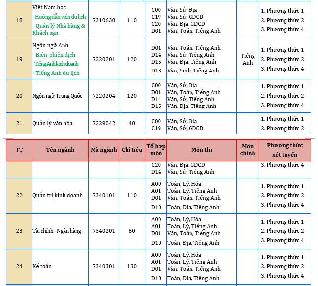The height and width of the screenshot is (286, 318).
Task: Select "2. Phương thức 2" in Ngôn ngữ Anh row
Action: coord(282,59)
